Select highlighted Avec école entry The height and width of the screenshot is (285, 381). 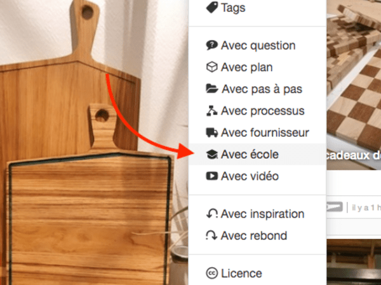pyautogui.click(x=258, y=155)
